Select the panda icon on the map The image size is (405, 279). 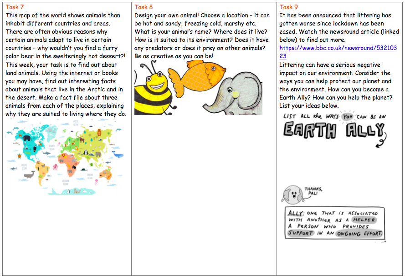coord(85,152)
